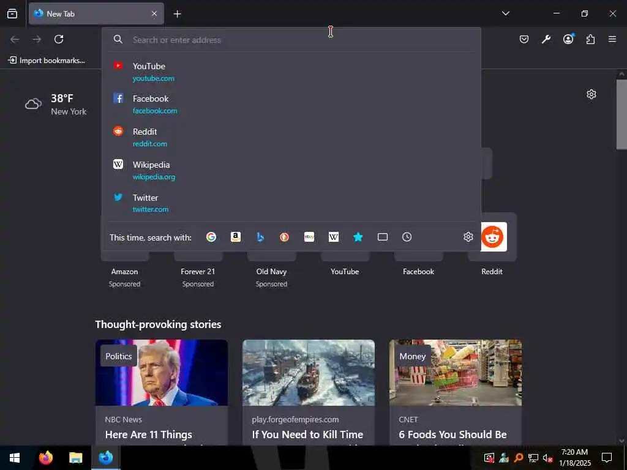Search this time with DuckDuckGo

click(284, 237)
